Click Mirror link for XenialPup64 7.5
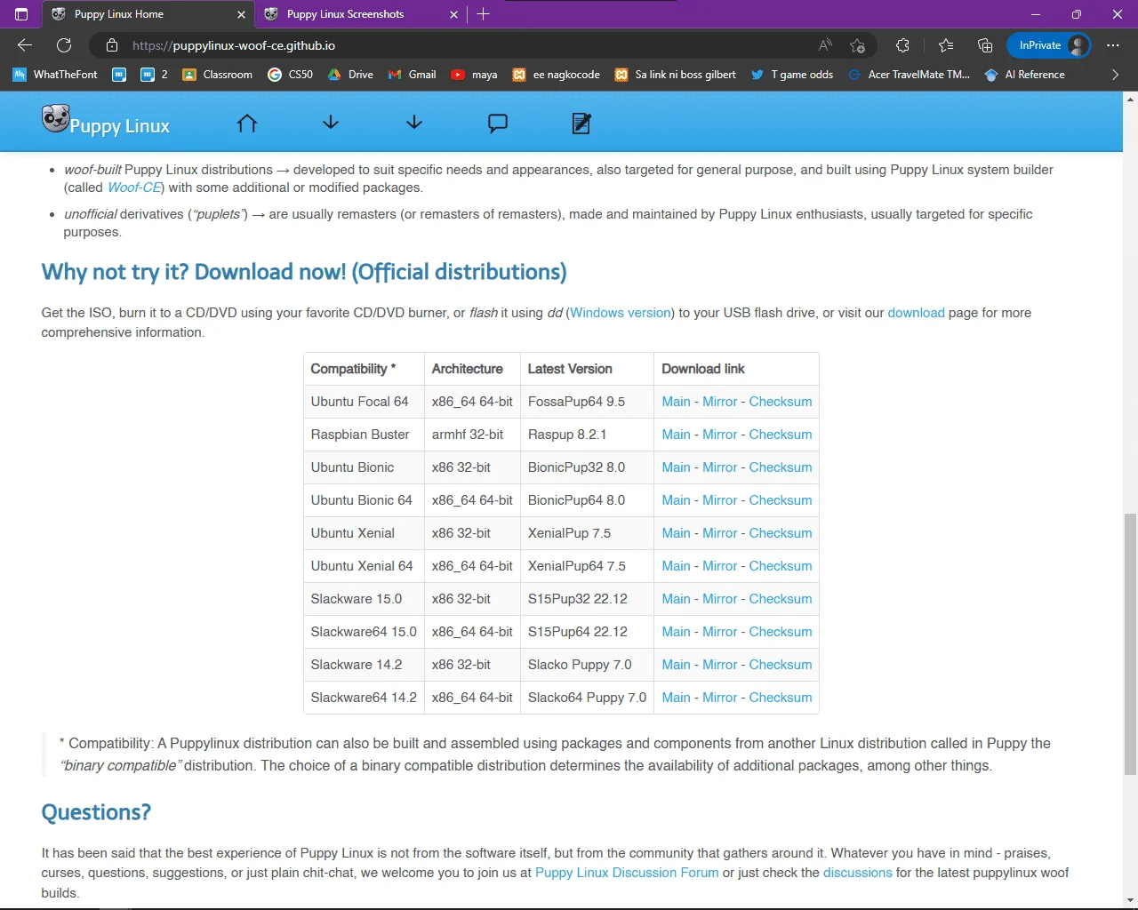Image resolution: width=1138 pixels, height=910 pixels. pos(719,566)
